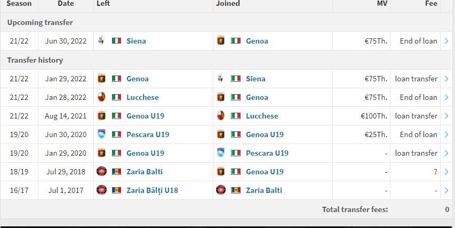Click the Fee column header
The width and height of the screenshot is (455, 228).
tap(431, 4)
